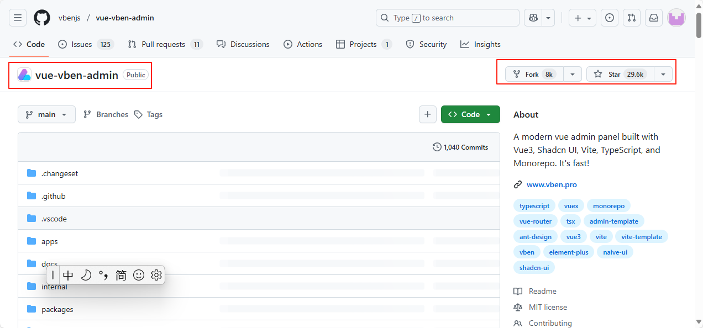Click IME moon half-width toggle icon
The height and width of the screenshot is (328, 703).
pos(86,275)
